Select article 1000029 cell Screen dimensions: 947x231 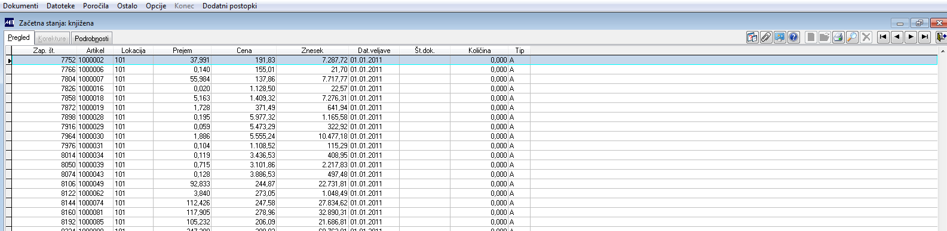[x=96, y=127]
